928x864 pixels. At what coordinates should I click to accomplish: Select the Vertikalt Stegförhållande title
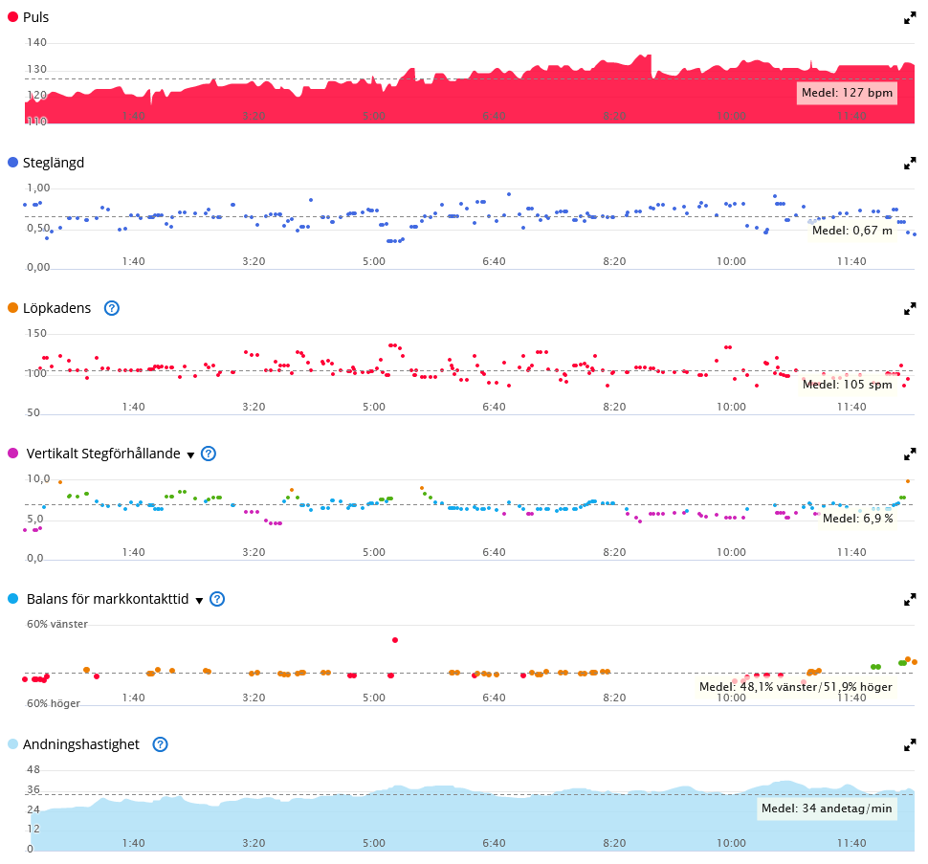pyautogui.click(x=103, y=454)
